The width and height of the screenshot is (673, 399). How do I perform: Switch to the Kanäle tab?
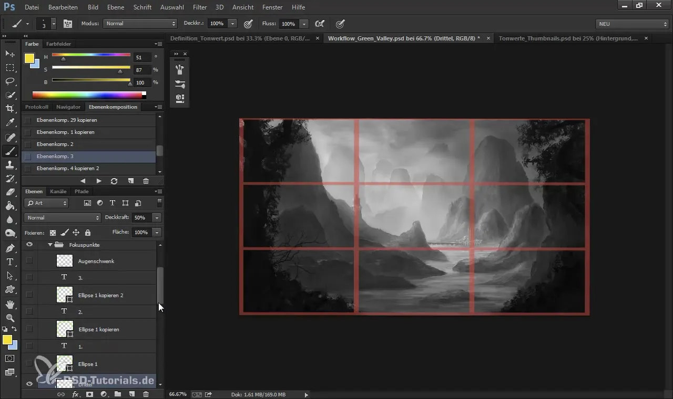[58, 192]
